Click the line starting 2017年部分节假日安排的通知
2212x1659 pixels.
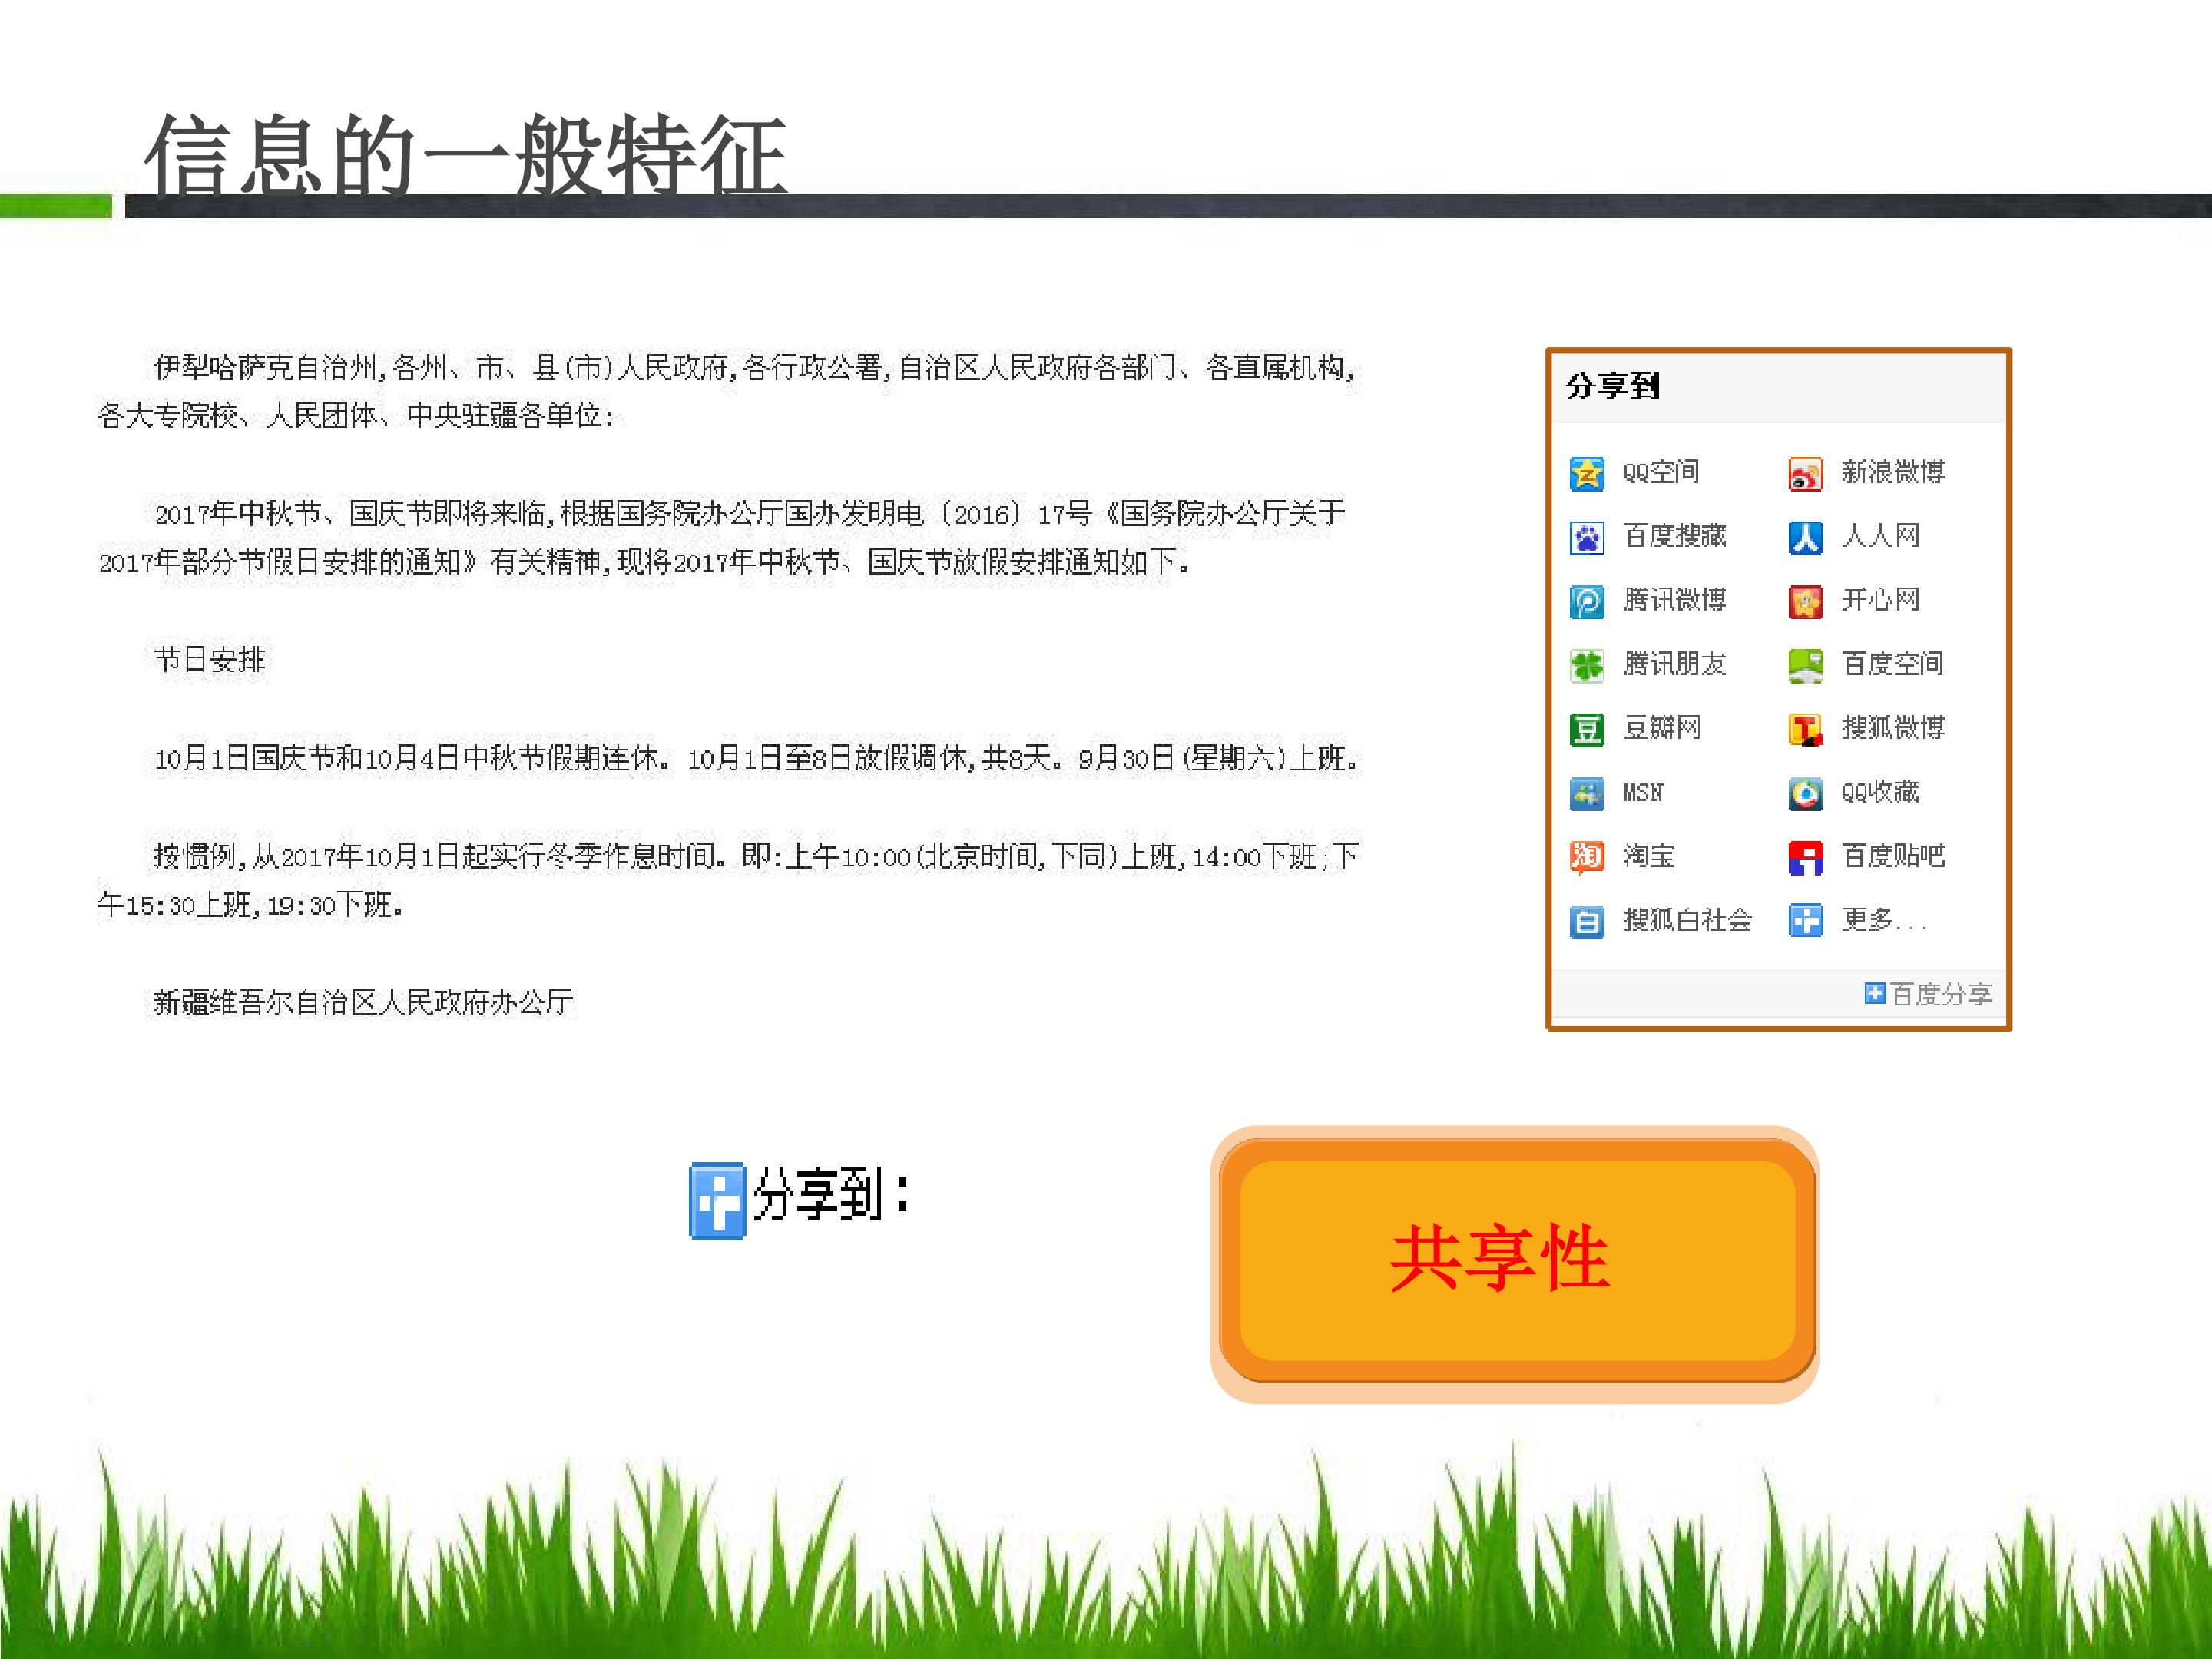click(x=644, y=562)
